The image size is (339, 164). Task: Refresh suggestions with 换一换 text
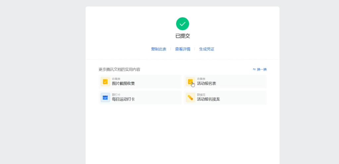262,70
